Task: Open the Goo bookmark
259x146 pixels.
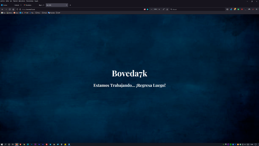Action: [x=3, y=13]
